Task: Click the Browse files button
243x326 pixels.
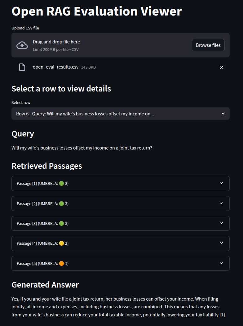Action: point(208,45)
